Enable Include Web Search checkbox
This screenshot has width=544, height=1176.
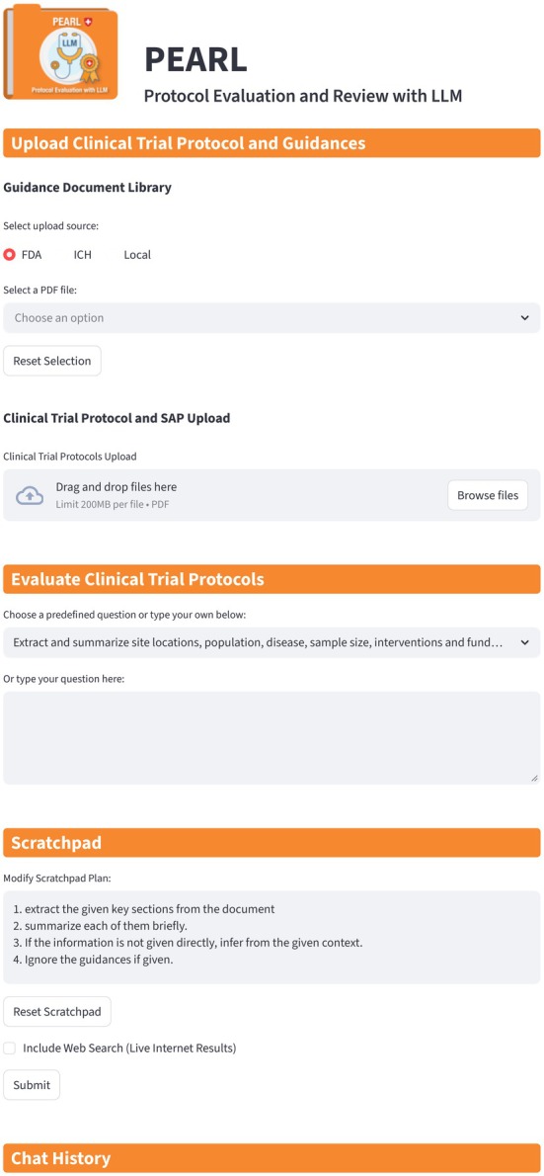[x=10, y=1048]
